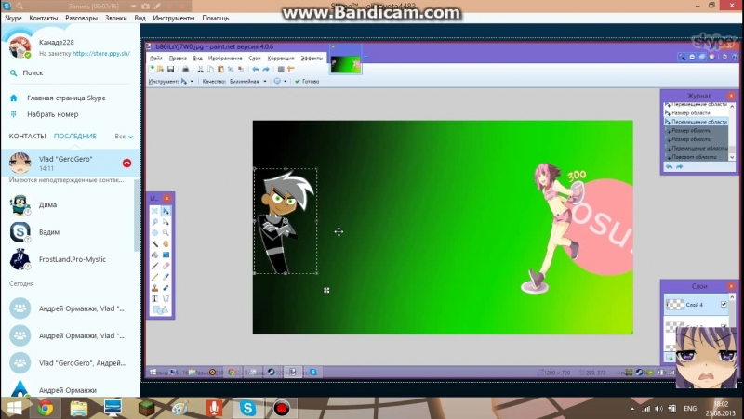Select the Line/Curve tool
This screenshot has width=744, height=419.
166,298
